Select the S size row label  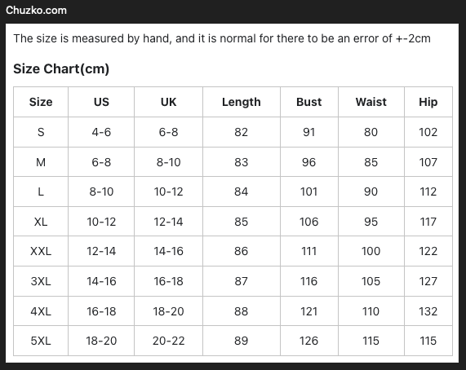pos(41,132)
